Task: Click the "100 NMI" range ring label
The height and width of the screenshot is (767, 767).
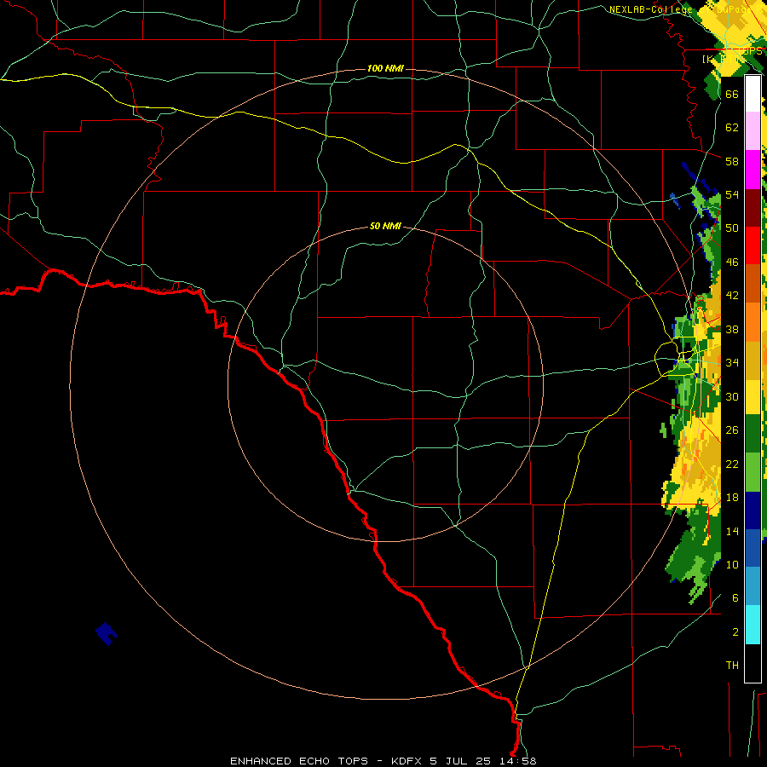Action: click(385, 68)
